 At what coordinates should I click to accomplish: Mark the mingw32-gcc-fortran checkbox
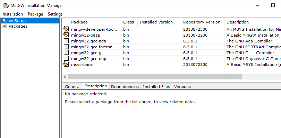click(66, 47)
